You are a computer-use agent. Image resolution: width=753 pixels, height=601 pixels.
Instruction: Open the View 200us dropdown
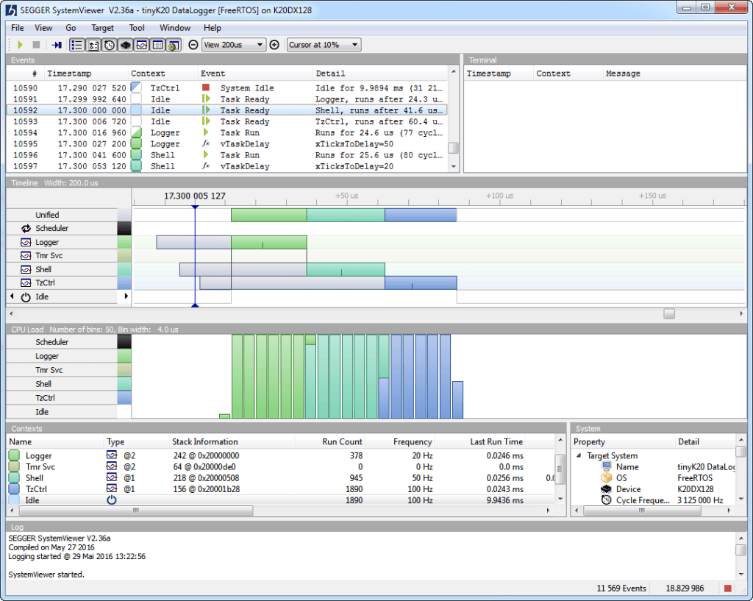[234, 45]
